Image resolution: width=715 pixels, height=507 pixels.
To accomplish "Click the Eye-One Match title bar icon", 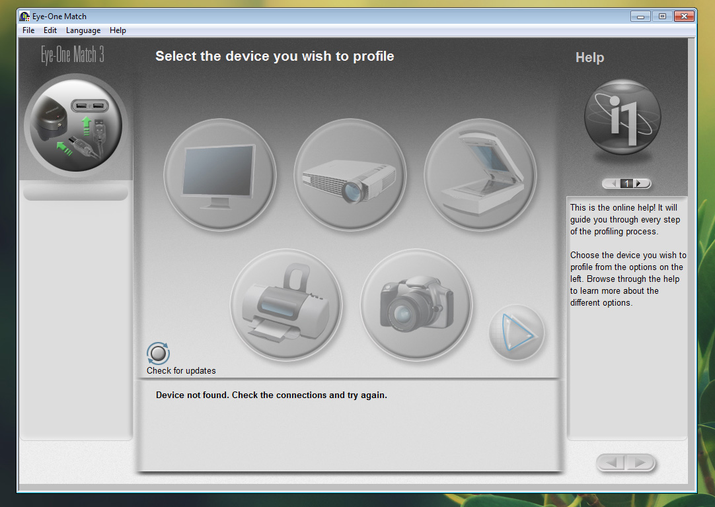I will [24, 16].
